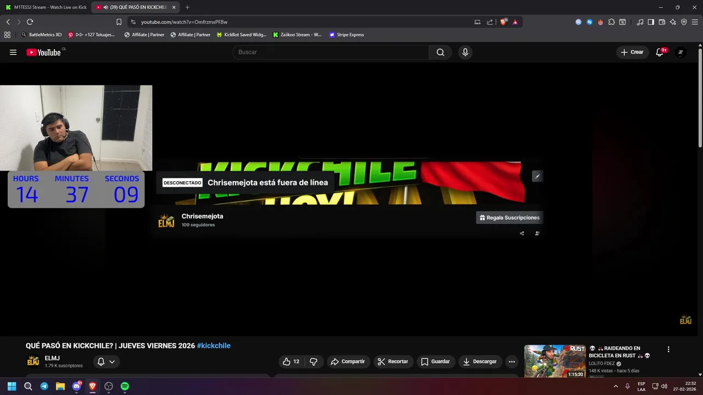The width and height of the screenshot is (703, 395).
Task: Click the Regala Suscripciones button in video
Action: click(x=510, y=218)
